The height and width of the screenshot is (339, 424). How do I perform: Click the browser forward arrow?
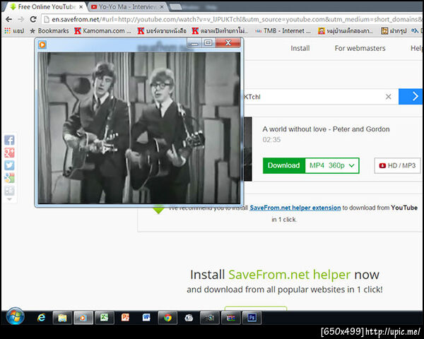pyautogui.click(x=20, y=19)
